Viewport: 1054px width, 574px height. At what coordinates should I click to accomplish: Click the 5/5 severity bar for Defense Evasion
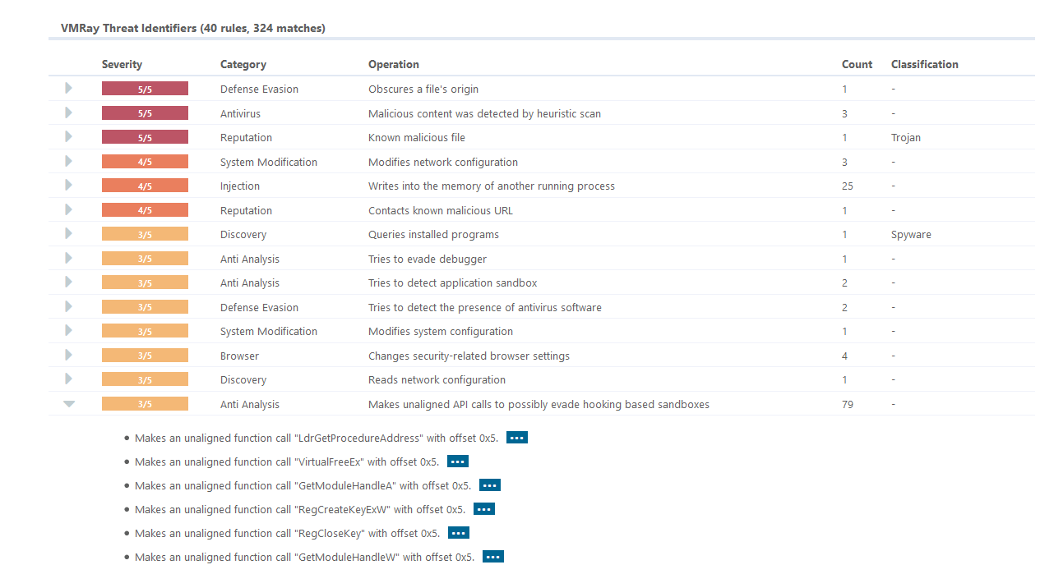pos(145,89)
